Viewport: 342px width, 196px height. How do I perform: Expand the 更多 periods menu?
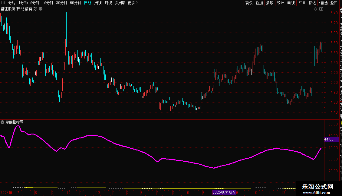click(133, 3)
